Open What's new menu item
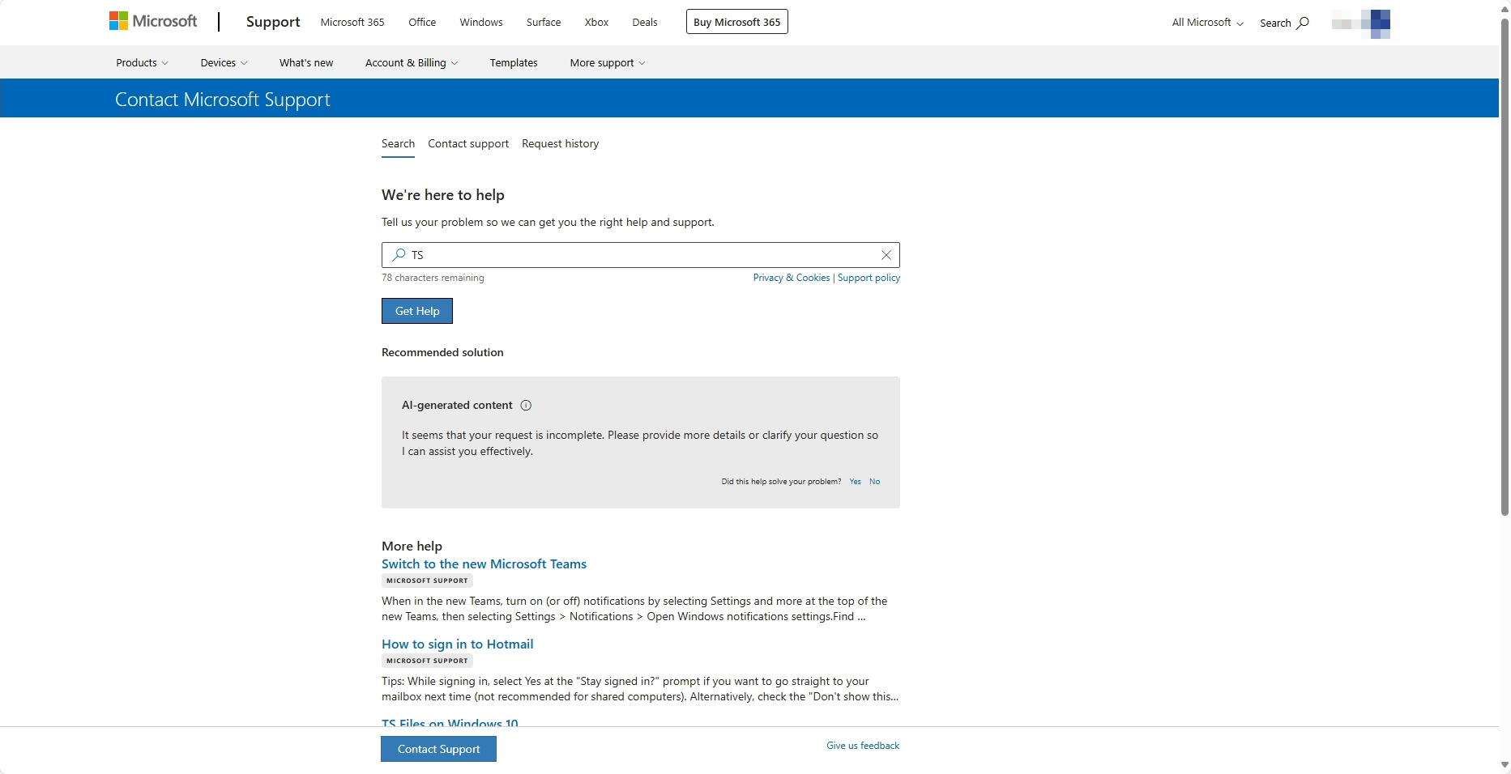This screenshot has width=1511, height=774. [x=306, y=62]
